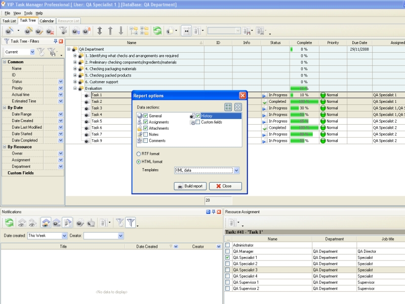Click the funnel icon in main toolbar
Viewport: 405px width, 304px height.
point(63,31)
